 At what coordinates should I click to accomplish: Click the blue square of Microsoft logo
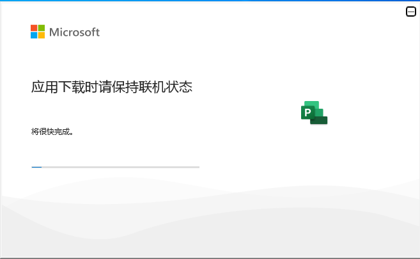click(x=34, y=35)
